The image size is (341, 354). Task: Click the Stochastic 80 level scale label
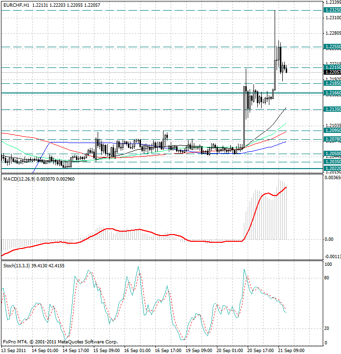[328, 277]
